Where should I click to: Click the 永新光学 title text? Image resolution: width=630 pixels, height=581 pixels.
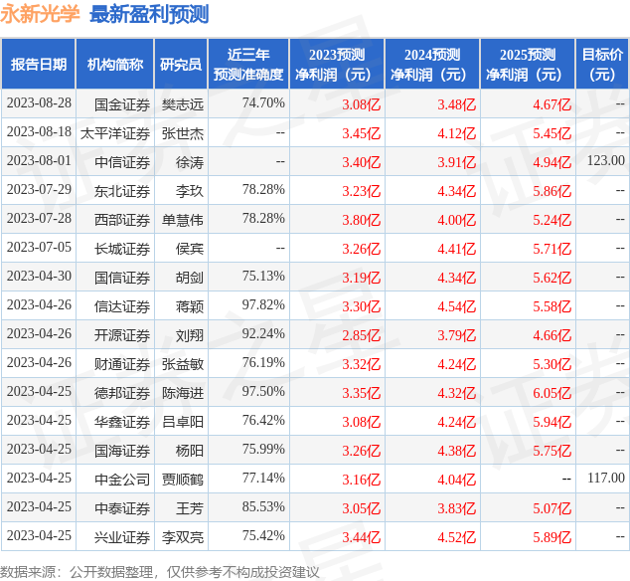(x=40, y=14)
